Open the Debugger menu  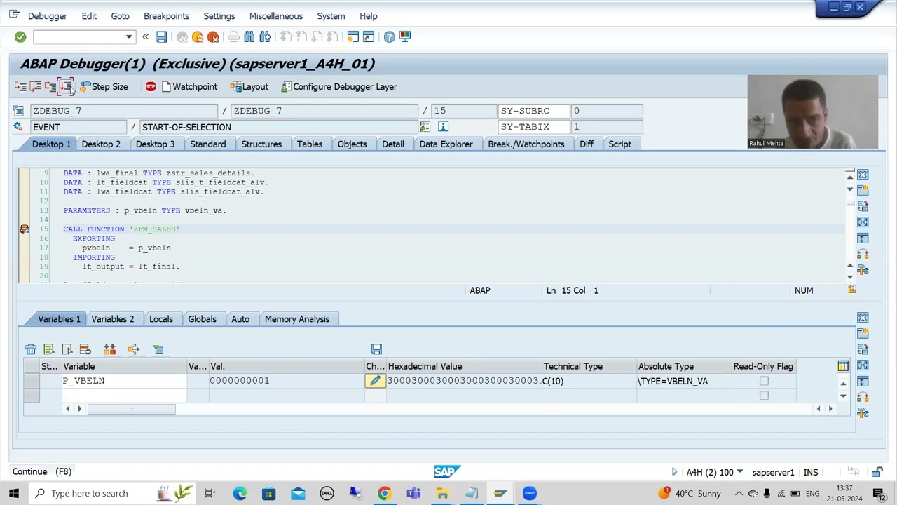[x=48, y=16]
